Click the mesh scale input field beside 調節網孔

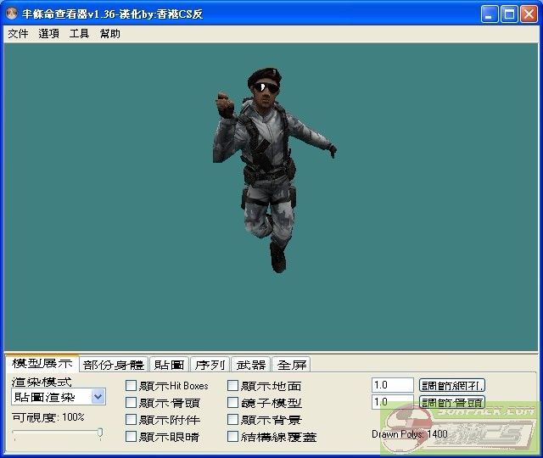tap(392, 385)
